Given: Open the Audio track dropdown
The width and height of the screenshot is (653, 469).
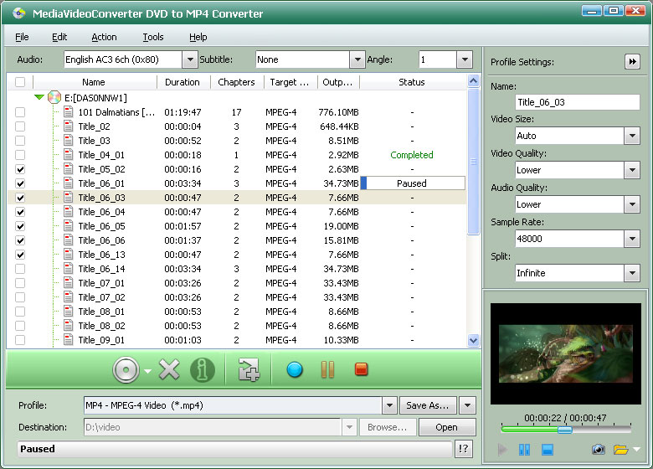Looking at the screenshot, I should [x=190, y=60].
